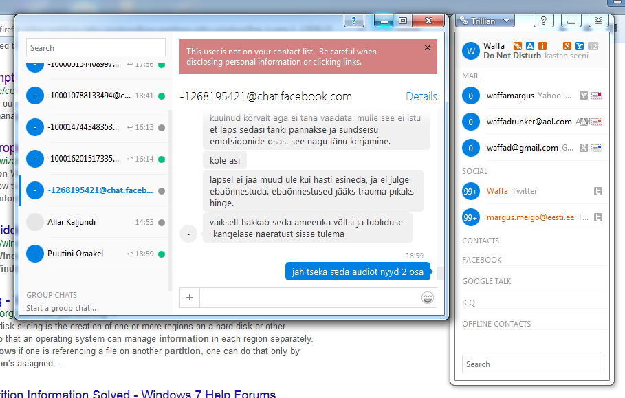
Task: Click the envelope icon beside waffadrunker@aol.com
Action: click(597, 122)
